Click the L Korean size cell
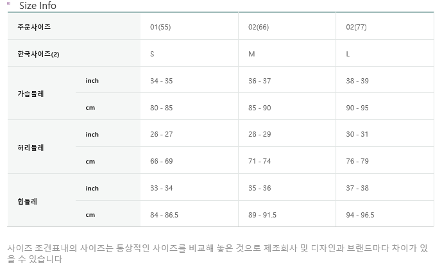 [348, 54]
